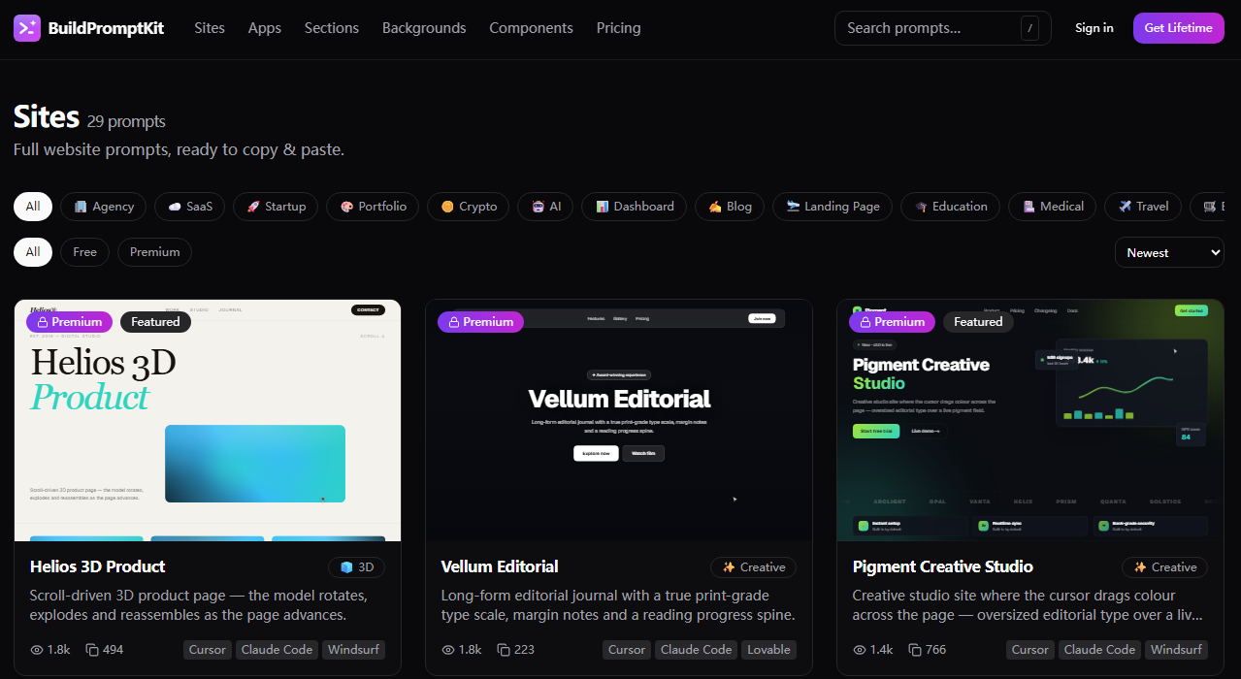Open the Helios 3D Product title link
The width and height of the screenshot is (1241, 679).
98,566
